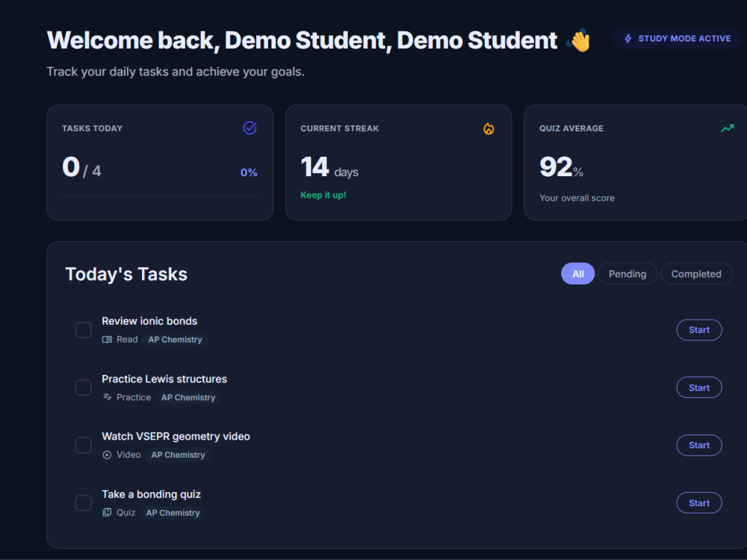Screen dimensions: 747x560
Task: Select the All filter tab
Action: [578, 274]
